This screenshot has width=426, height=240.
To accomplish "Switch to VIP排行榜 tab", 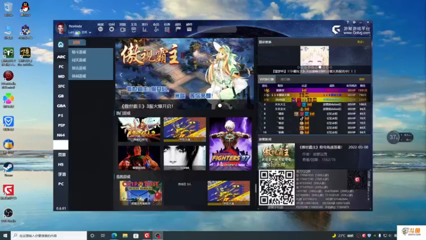I will click(x=267, y=79).
